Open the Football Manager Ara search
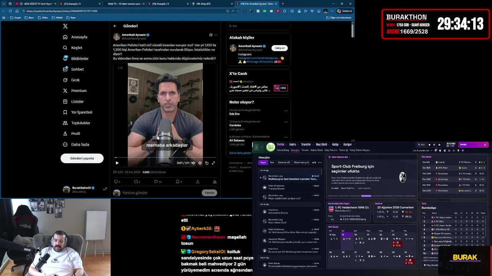The width and height of the screenshot is (492, 276). (422, 145)
